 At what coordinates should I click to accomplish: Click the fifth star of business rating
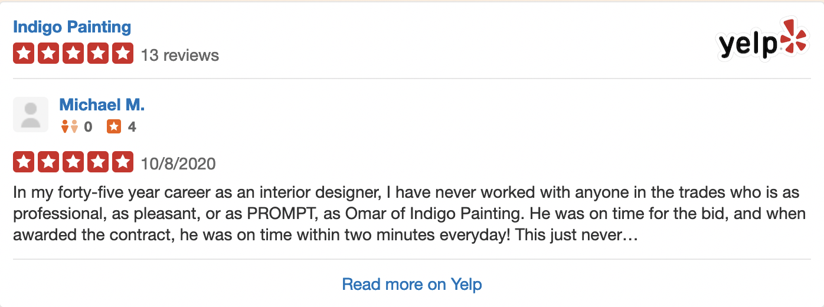point(123,54)
